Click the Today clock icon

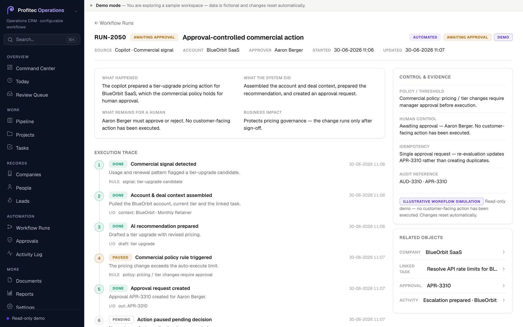coord(10,80)
